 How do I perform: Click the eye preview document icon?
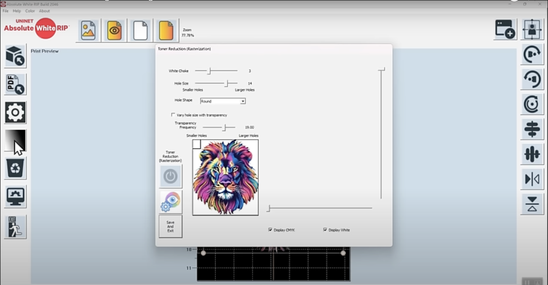point(114,30)
